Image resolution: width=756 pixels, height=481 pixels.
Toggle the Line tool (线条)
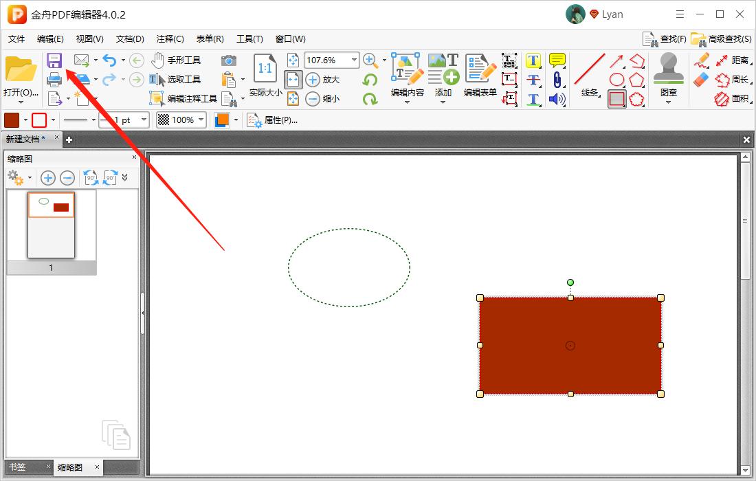click(589, 76)
